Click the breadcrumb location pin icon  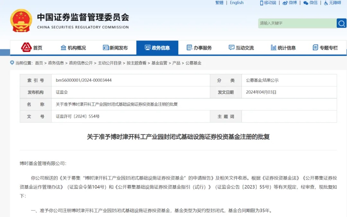coord(12,63)
